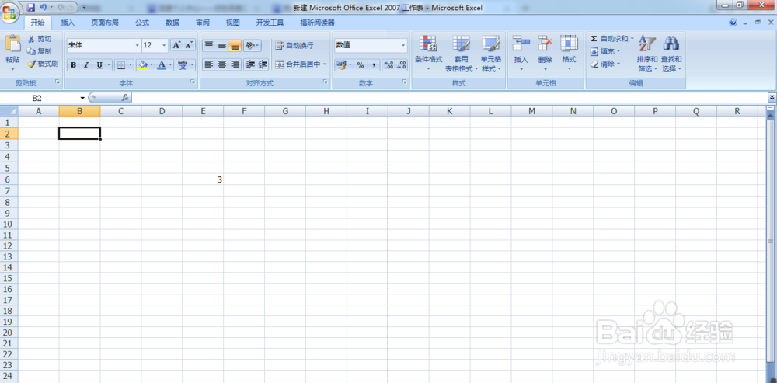Align text to vertical middle
The height and width of the screenshot is (383, 777).
coord(222,46)
